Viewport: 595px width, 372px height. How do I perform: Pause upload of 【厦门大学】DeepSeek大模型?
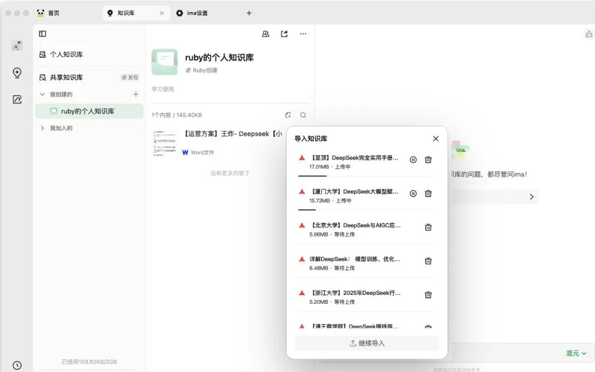(413, 193)
